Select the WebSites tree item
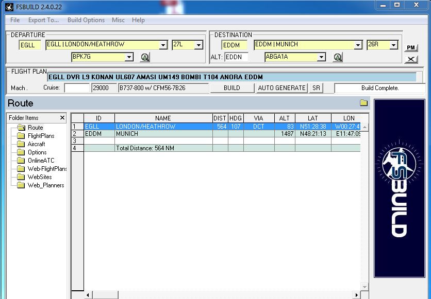This screenshot has width=431, height=299. coord(40,177)
